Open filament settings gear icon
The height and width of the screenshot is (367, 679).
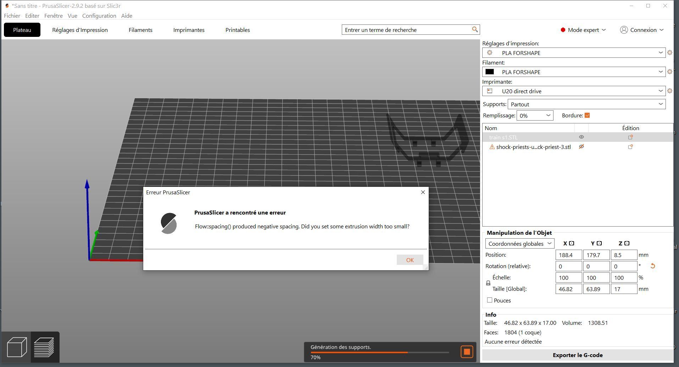pyautogui.click(x=669, y=72)
